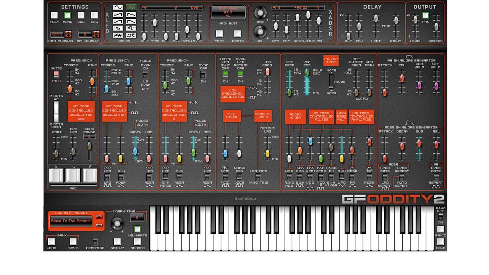Select the green triangle XLFO waveform

131,7
